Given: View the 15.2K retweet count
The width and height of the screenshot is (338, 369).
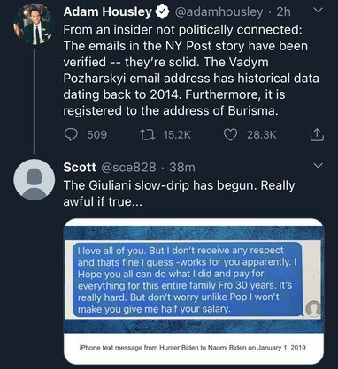Looking at the screenshot, I should click(x=177, y=135).
